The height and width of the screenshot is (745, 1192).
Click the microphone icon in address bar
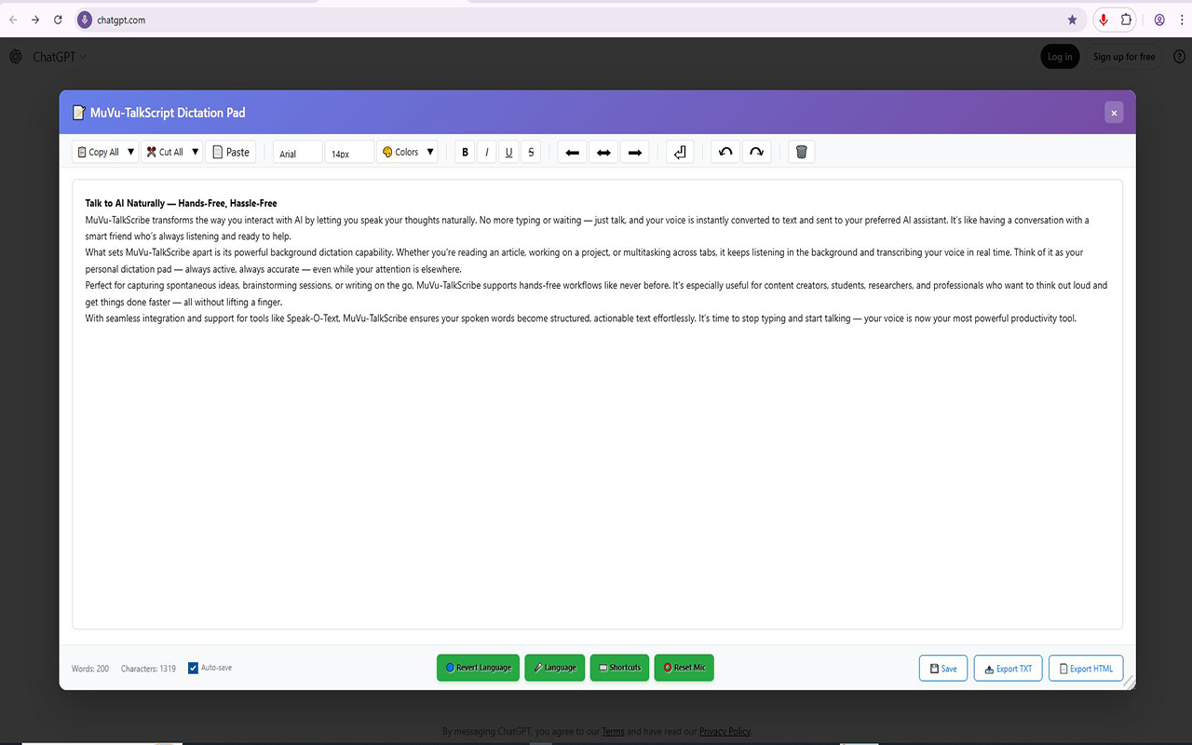(x=85, y=20)
